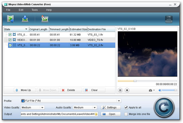Click the 61.32 MB estimated size cell
Image resolution: width=183 pixels, height=123 pixels.
[x=75, y=35]
